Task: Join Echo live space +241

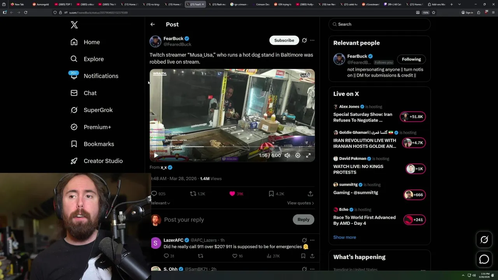Action: (414, 220)
